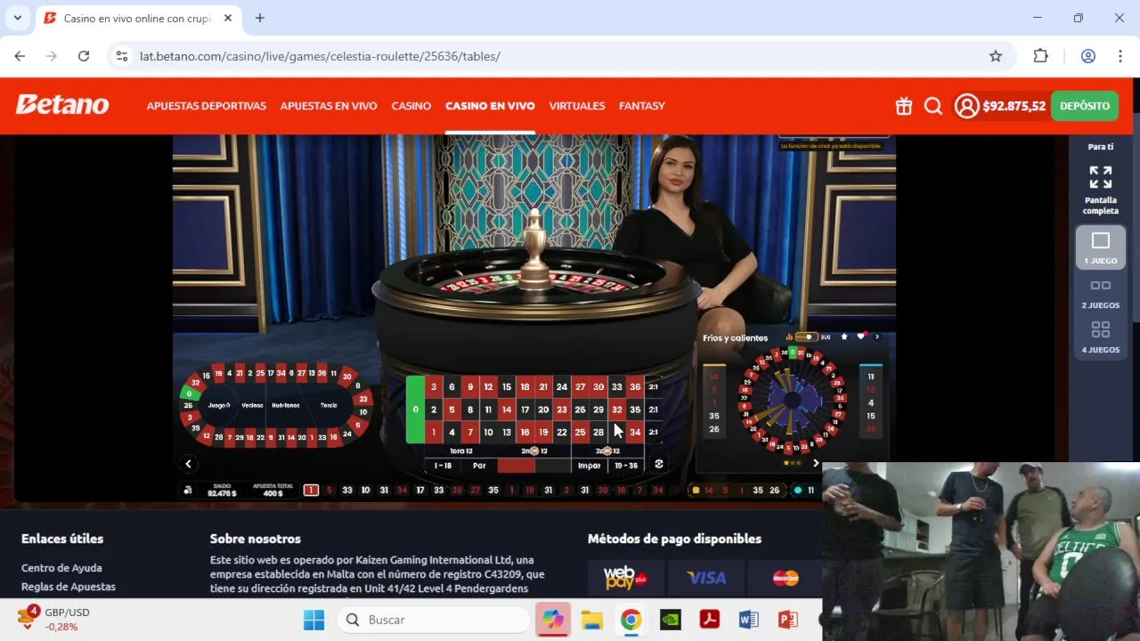Bookmark this page with the star icon
This screenshot has width=1140, height=641.
(996, 56)
